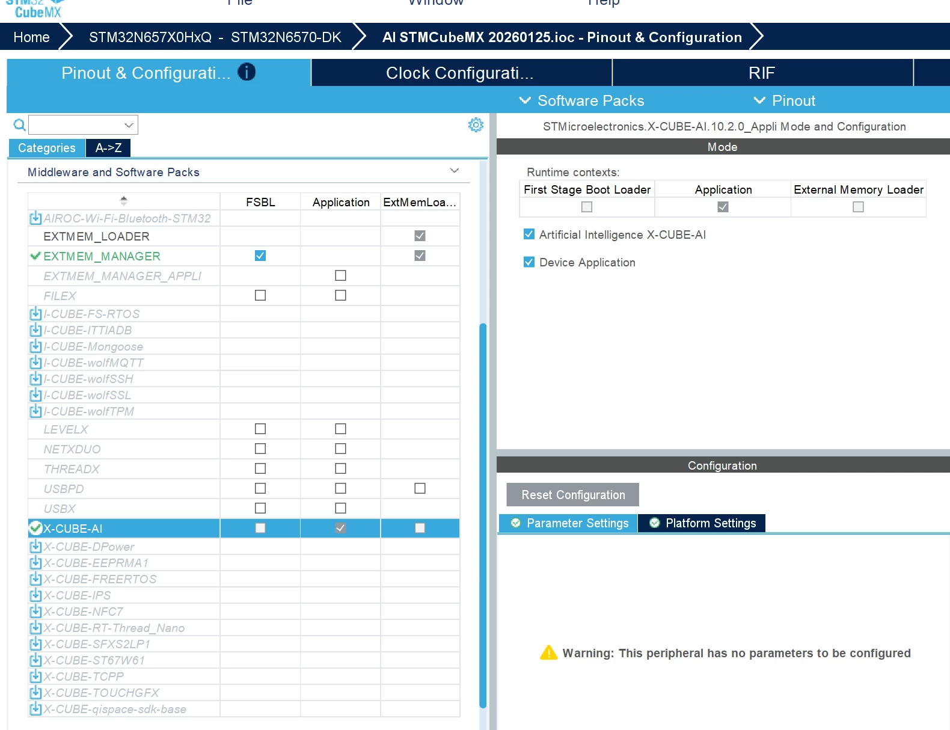Viewport: 950px width, 730px height.
Task: Click the ExtMemLoa... column header
Action: [x=420, y=202]
